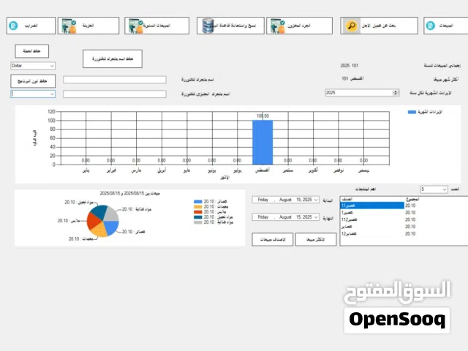Open the taxes (الضرائب) icon button
Viewport: 468px width, 351px height.
tap(13, 26)
